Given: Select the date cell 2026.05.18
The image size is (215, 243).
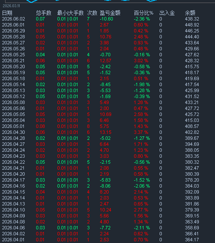Looking at the screenshot, I should tap(14, 78).
